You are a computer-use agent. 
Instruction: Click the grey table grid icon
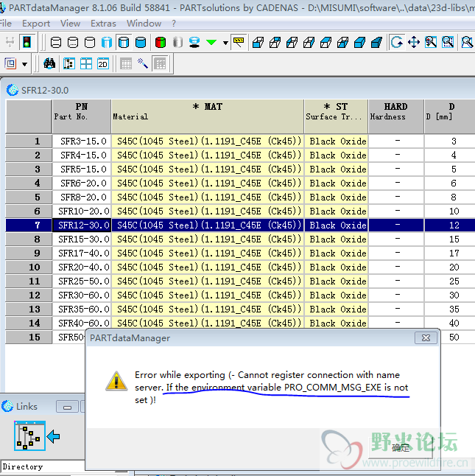tap(126, 64)
